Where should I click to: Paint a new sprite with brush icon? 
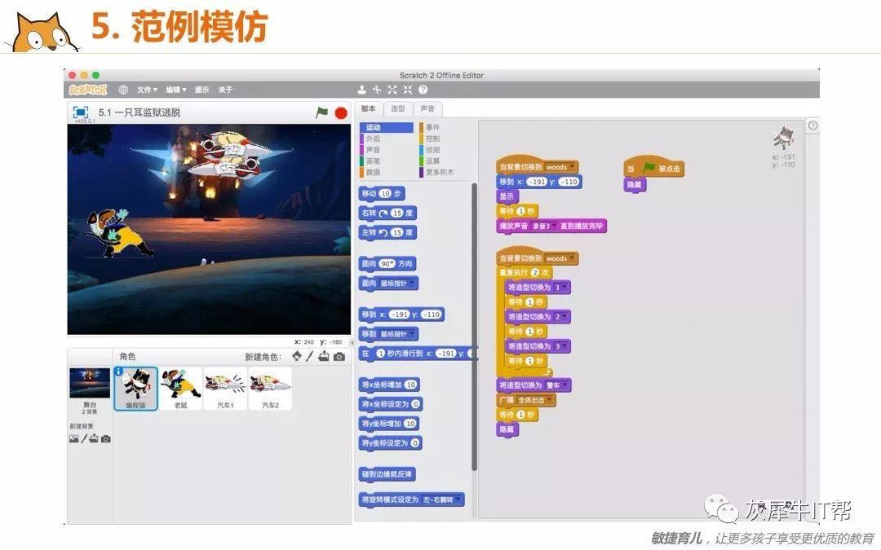click(310, 356)
